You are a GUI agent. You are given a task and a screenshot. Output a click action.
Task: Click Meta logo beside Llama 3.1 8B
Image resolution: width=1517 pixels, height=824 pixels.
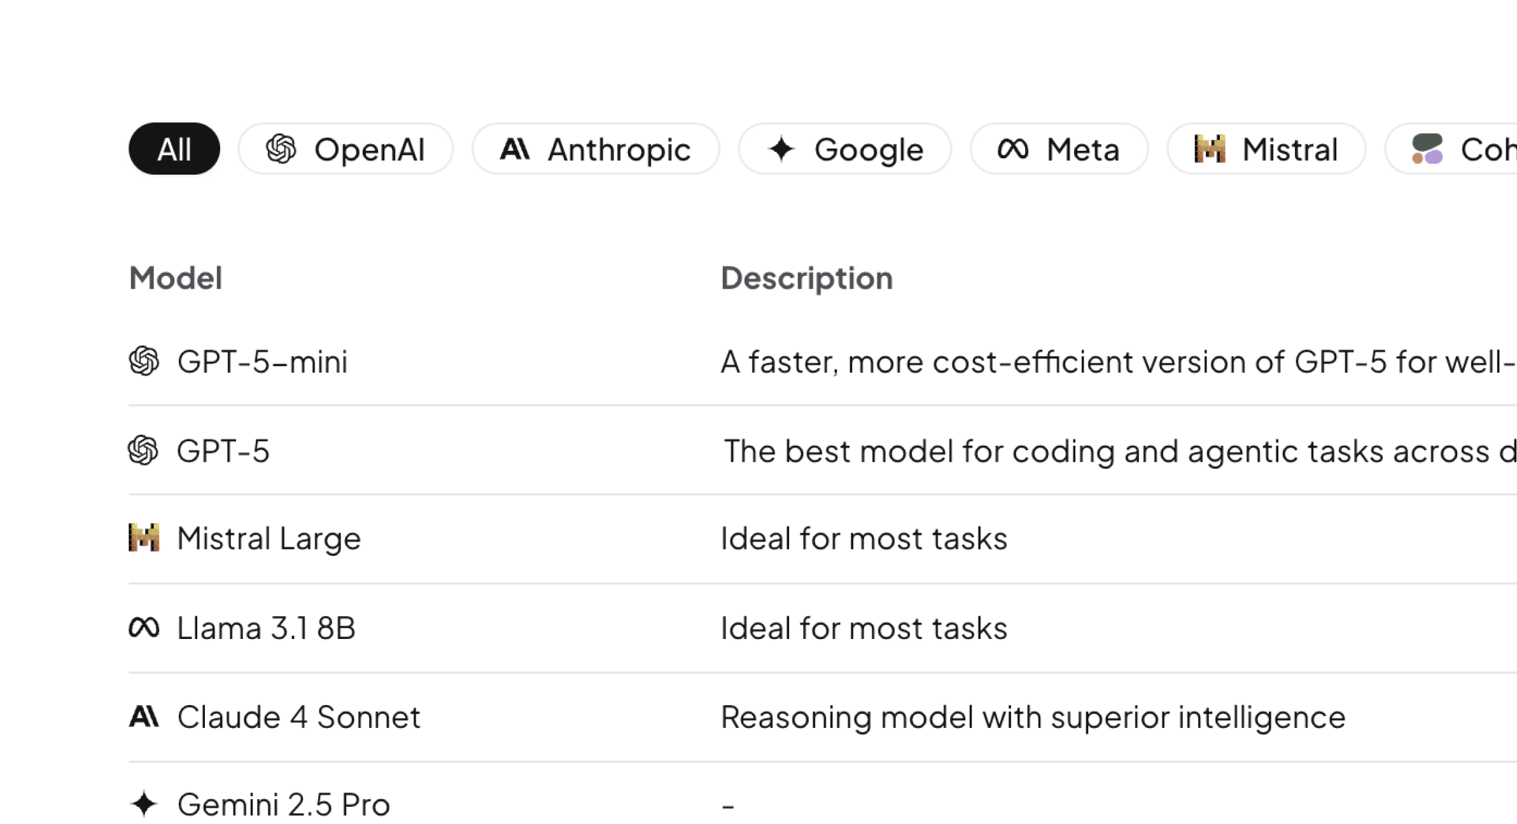pyautogui.click(x=144, y=628)
